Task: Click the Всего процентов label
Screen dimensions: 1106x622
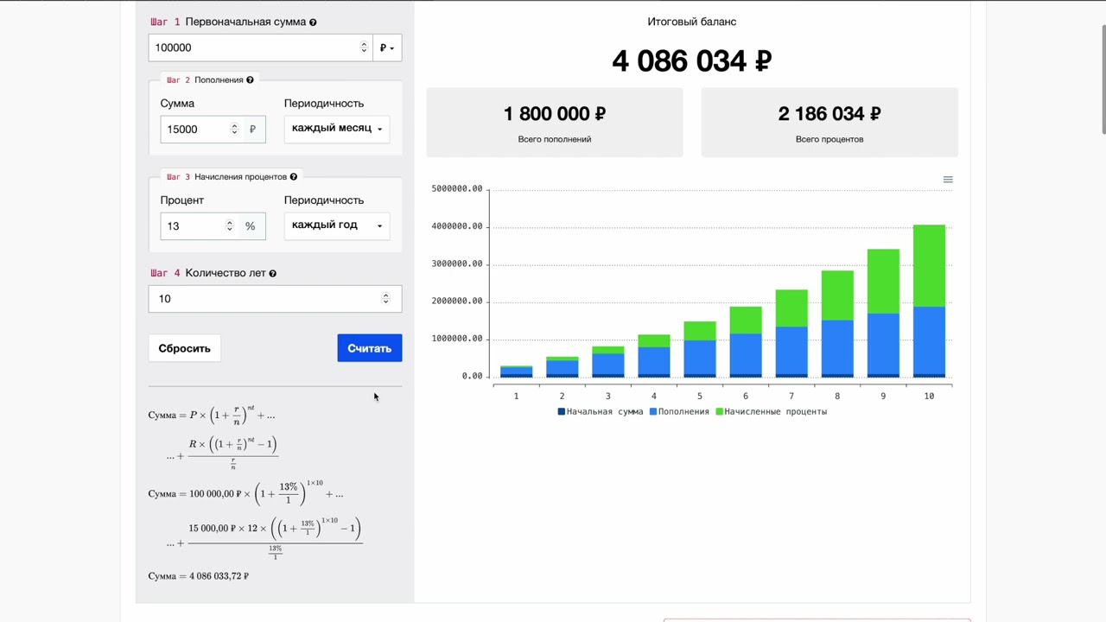Action: coord(829,139)
